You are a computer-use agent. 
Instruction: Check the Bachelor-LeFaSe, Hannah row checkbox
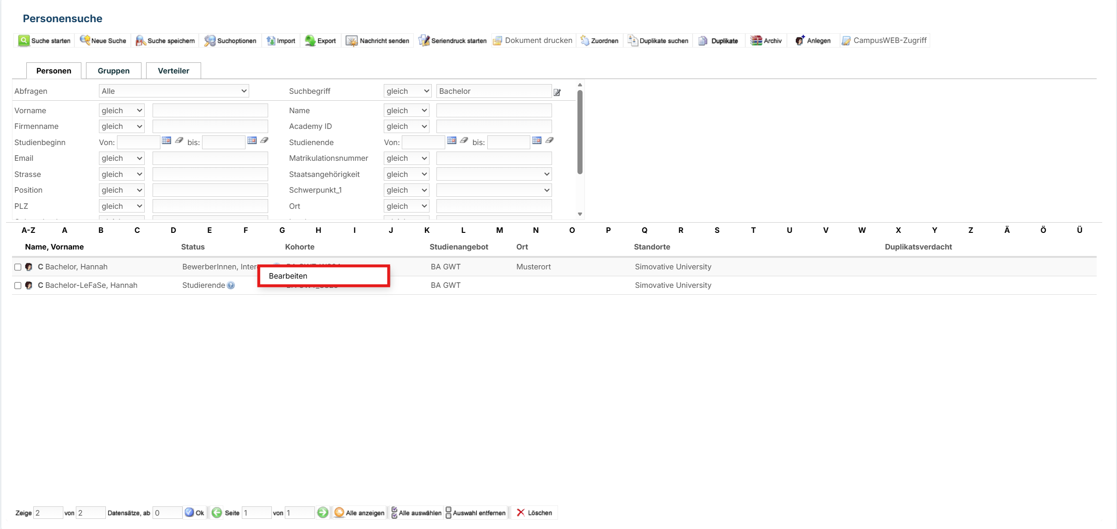[x=18, y=286]
